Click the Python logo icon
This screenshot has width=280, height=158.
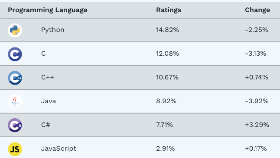click(15, 30)
